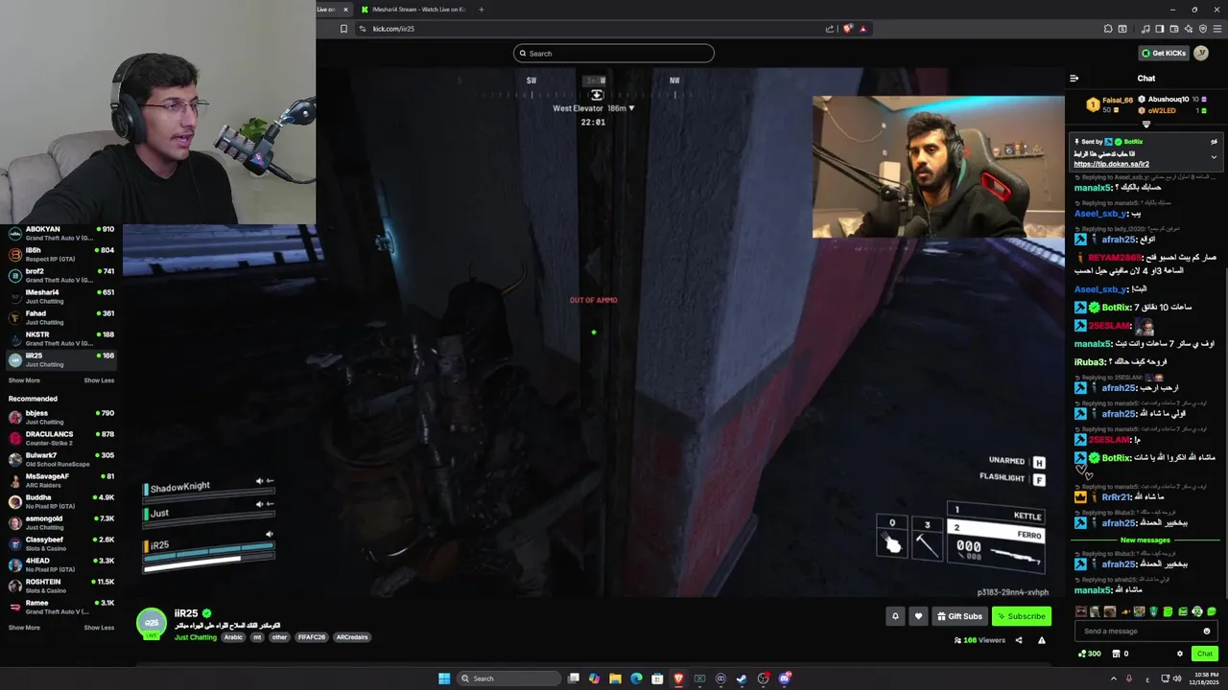
Task: Open the browser extensions puzzle icon
Action: [1108, 29]
